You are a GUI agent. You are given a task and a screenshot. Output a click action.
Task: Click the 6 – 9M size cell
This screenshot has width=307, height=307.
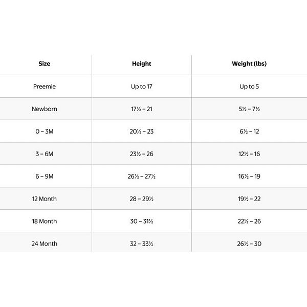(x=45, y=177)
